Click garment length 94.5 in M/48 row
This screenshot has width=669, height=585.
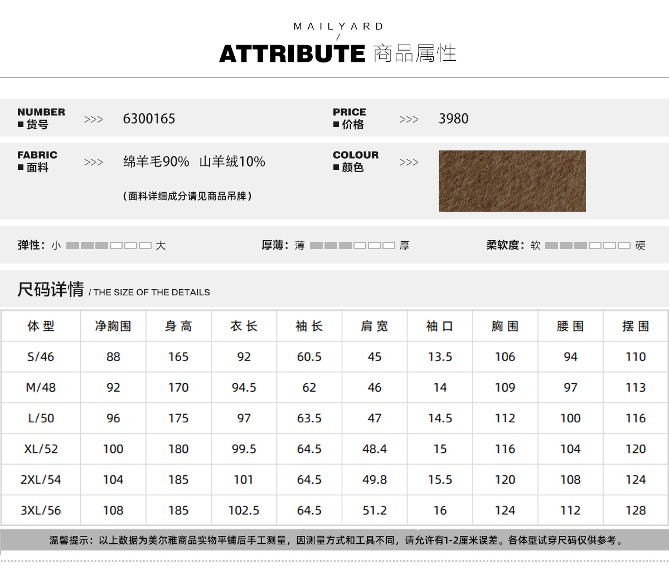[244, 387]
